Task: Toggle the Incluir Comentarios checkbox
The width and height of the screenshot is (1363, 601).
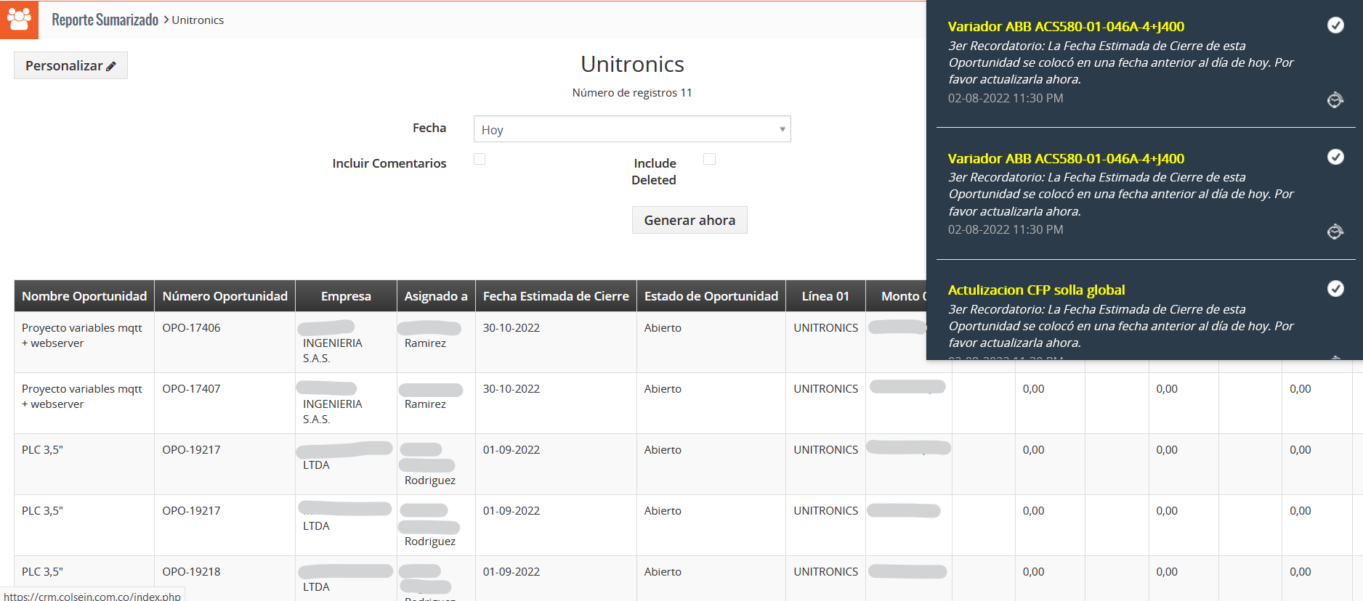Action: click(x=480, y=159)
